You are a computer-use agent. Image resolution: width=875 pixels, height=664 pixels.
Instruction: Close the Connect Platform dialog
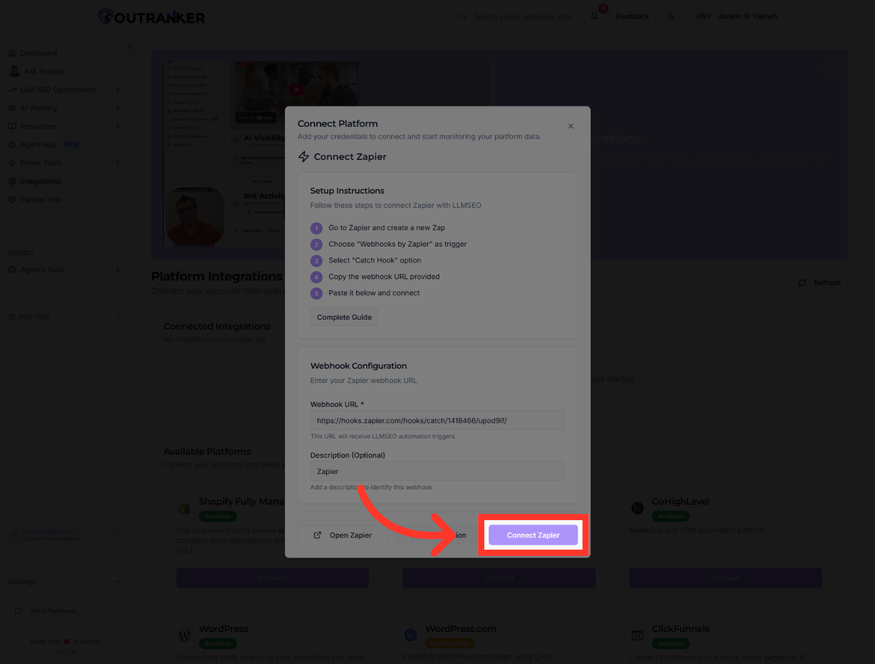click(x=570, y=126)
